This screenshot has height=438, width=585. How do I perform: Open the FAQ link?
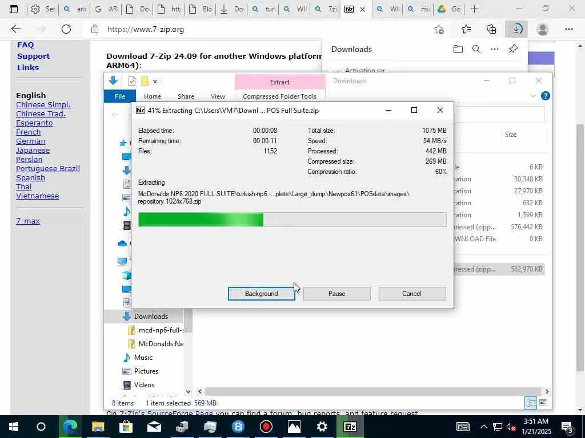(25, 44)
